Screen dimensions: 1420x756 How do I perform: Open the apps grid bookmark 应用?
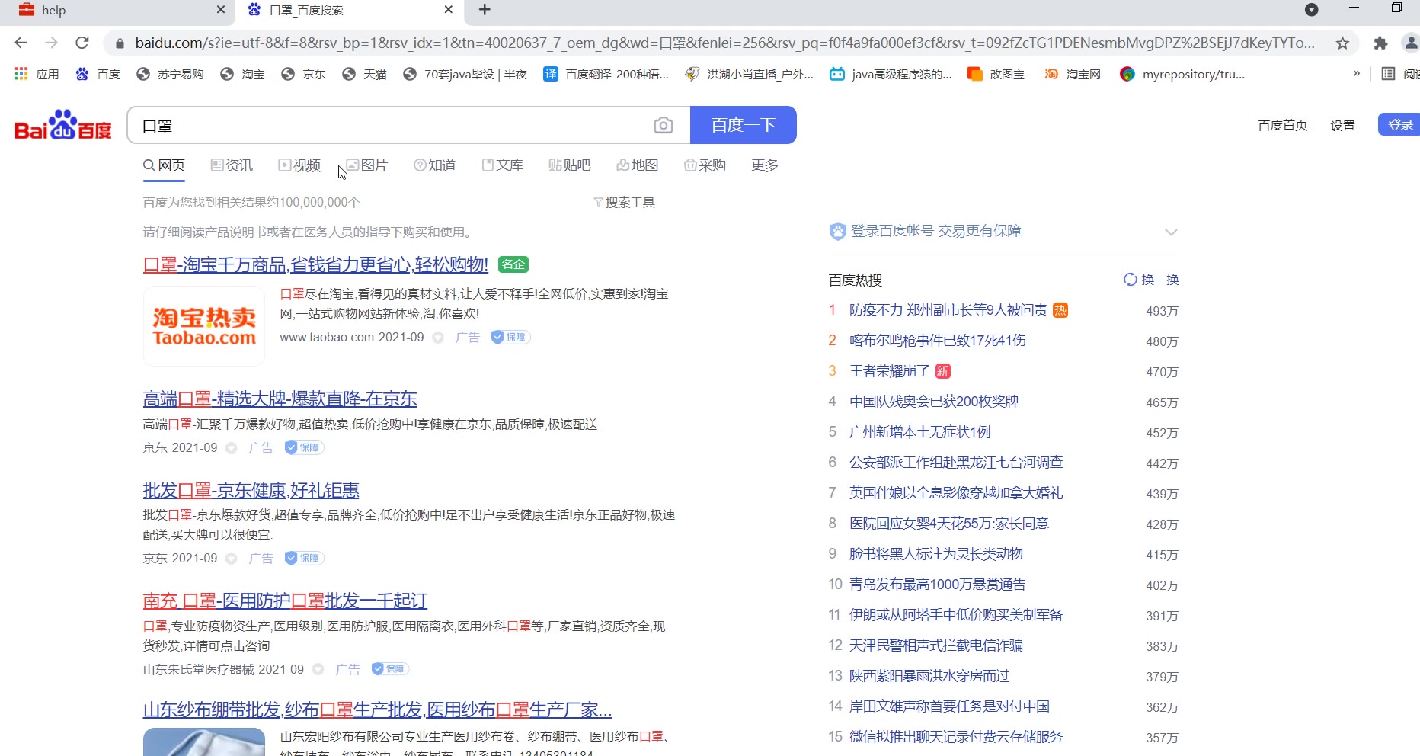coord(37,74)
